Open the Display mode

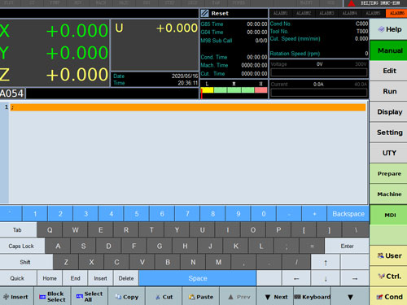coord(388,112)
